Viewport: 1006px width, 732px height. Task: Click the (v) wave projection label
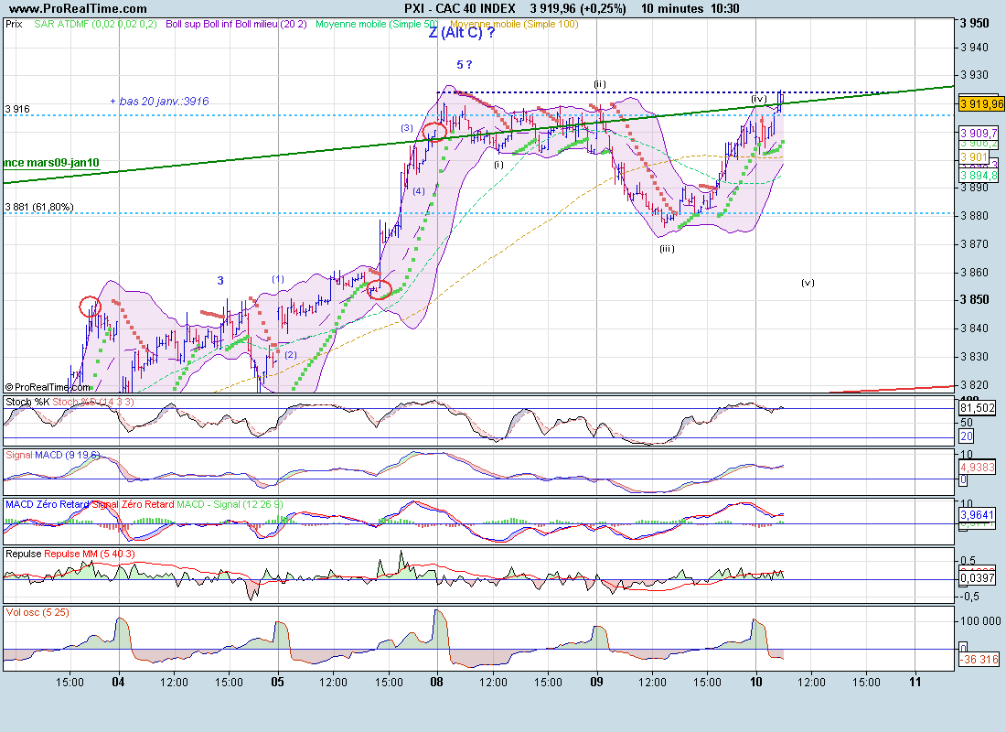[x=808, y=283]
